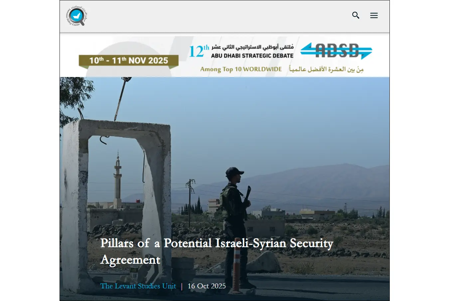The width and height of the screenshot is (449, 301).
Task: Click 'Among Top 10 WORLDWIDE' banner text
Action: [241, 69]
